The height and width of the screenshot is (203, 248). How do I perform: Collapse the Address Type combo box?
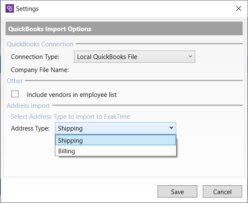click(115, 128)
